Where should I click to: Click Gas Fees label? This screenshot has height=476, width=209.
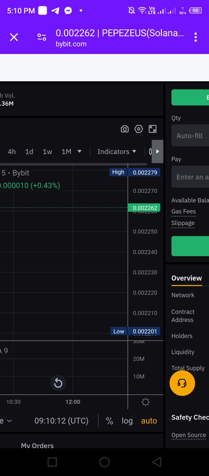[184, 211]
